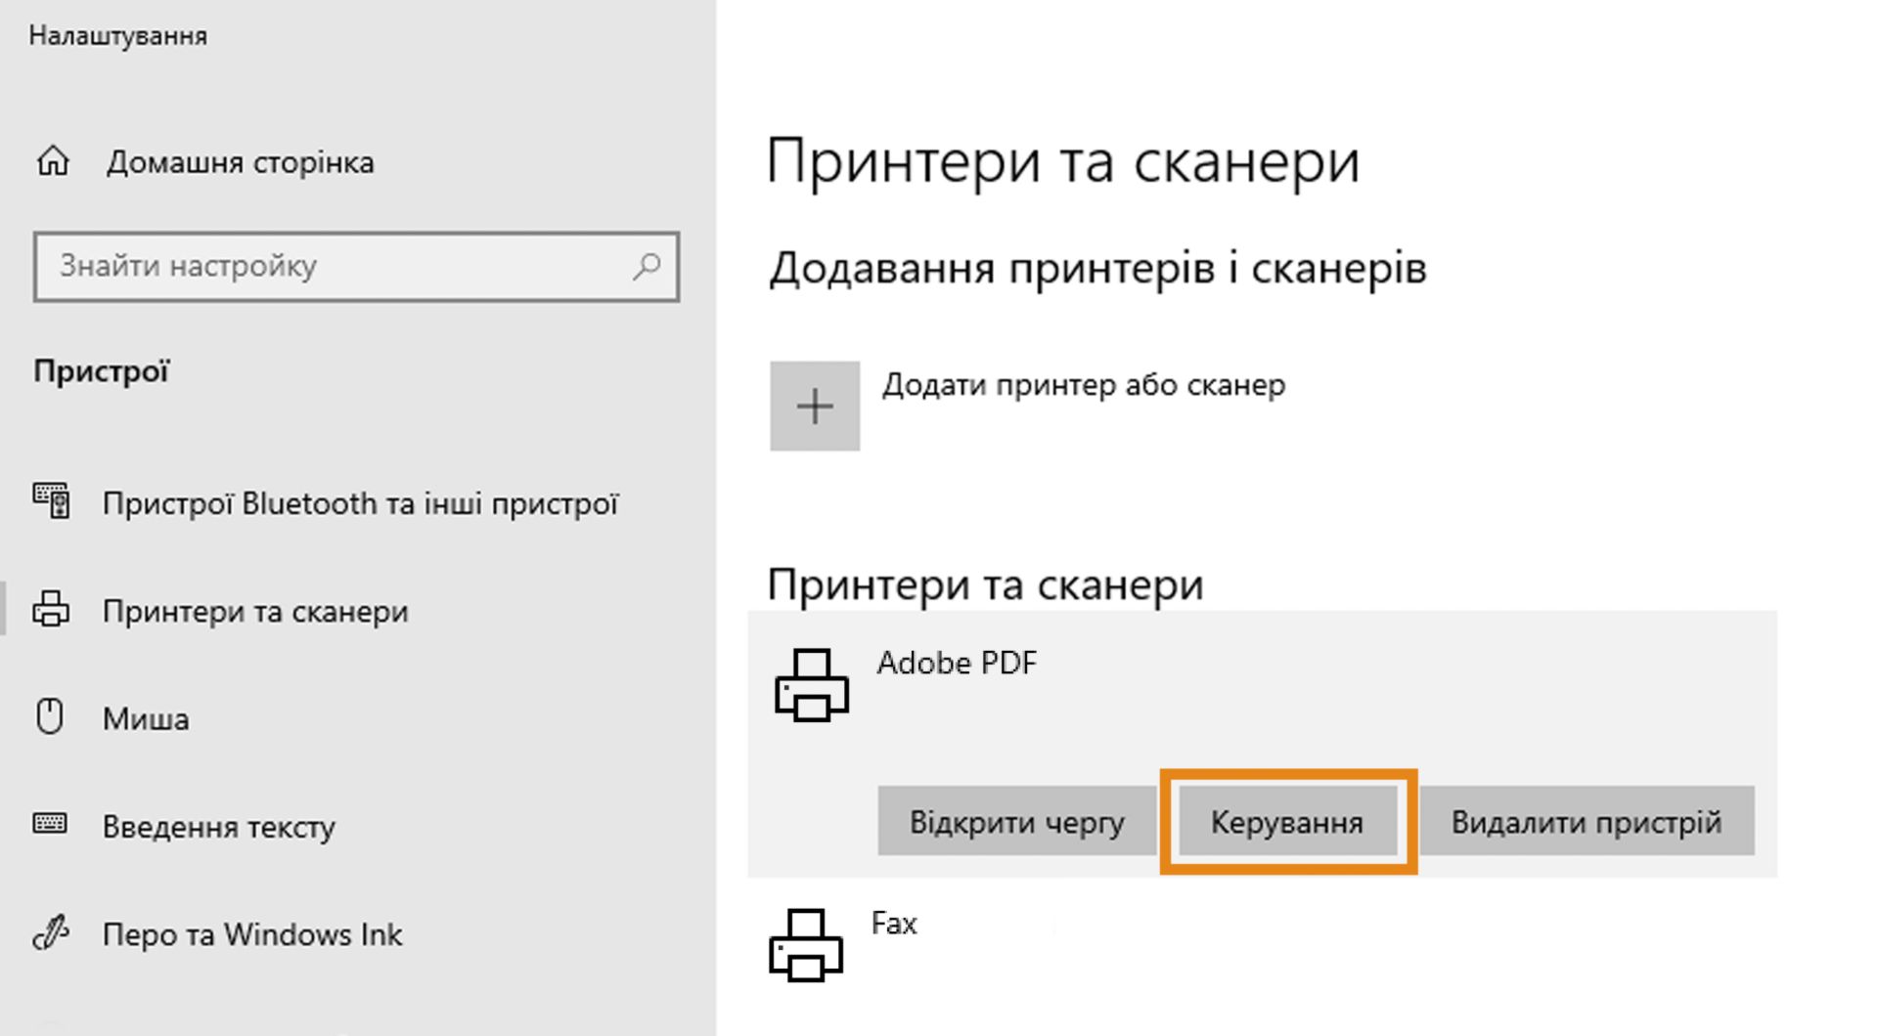Click the keyboard icon beside Введення тексту
Screen dimensions: 1878x1036
(49, 826)
